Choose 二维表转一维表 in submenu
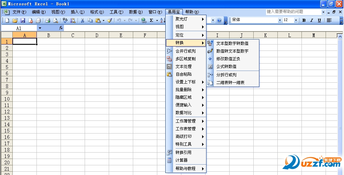 233,82
